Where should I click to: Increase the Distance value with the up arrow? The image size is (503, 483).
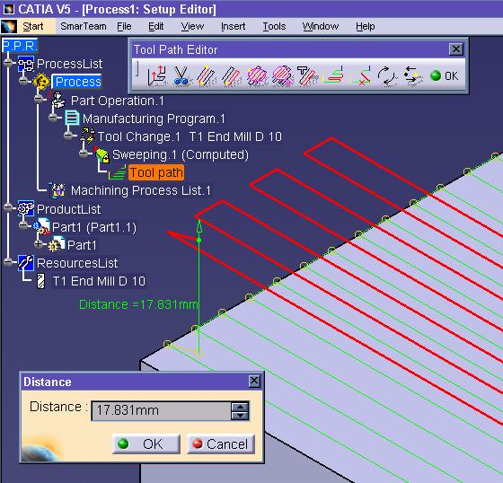240,407
